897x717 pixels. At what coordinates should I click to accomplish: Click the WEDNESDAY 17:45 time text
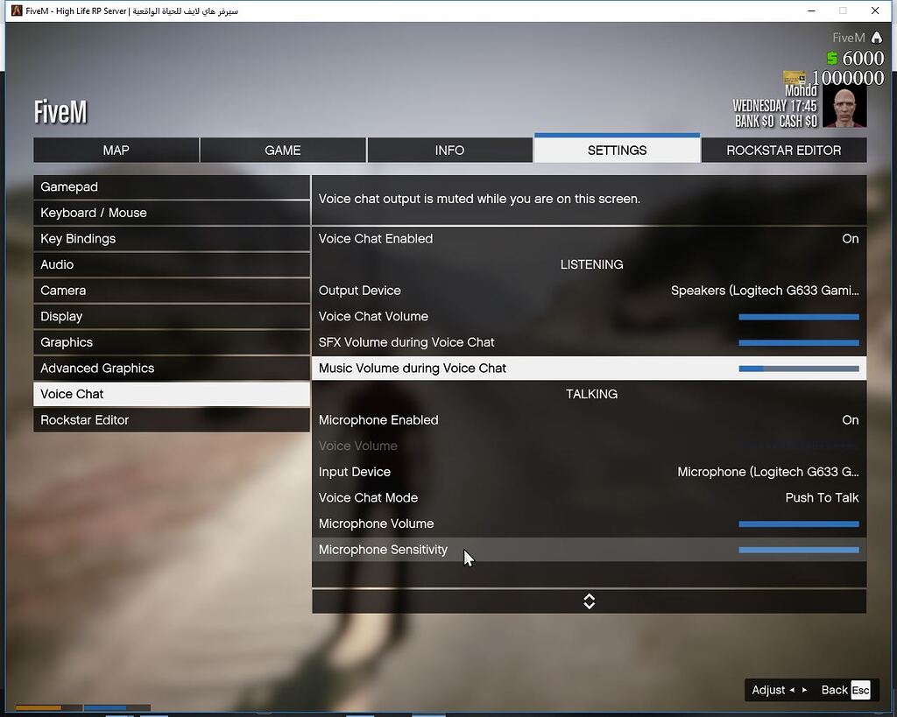774,106
